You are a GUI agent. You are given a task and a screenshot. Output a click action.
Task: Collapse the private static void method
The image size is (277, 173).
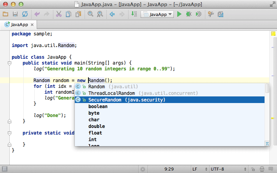coord(9,133)
